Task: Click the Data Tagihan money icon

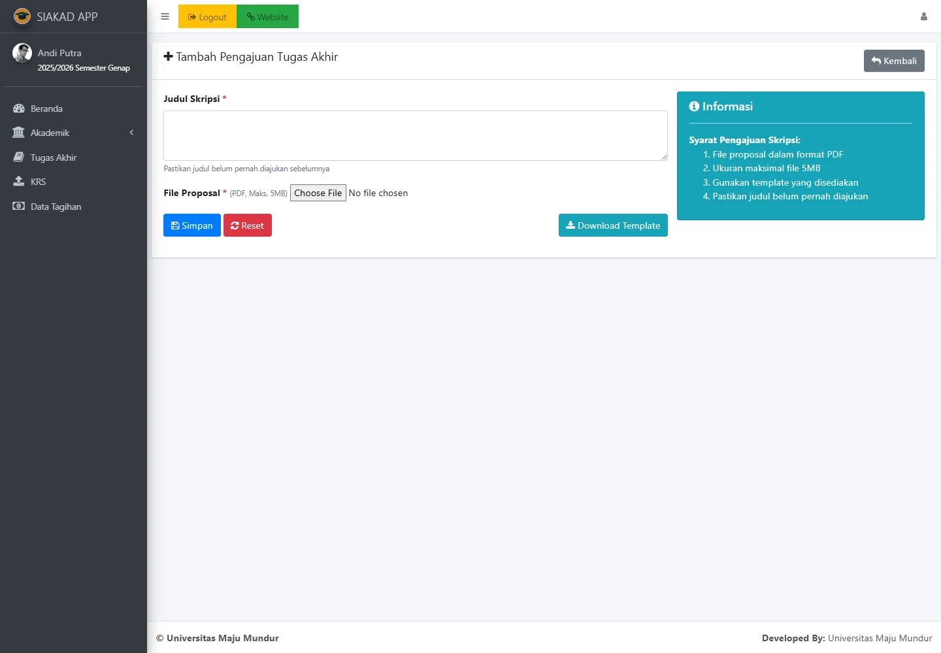Action: pos(19,207)
